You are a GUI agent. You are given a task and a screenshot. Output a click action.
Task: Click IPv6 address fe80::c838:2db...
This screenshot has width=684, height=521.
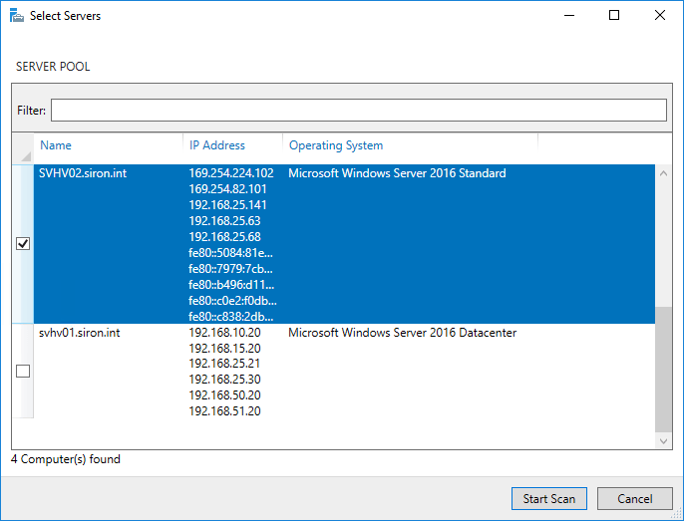coord(230,317)
